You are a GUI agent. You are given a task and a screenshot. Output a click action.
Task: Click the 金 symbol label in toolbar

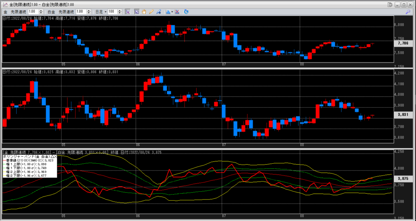click(5, 12)
